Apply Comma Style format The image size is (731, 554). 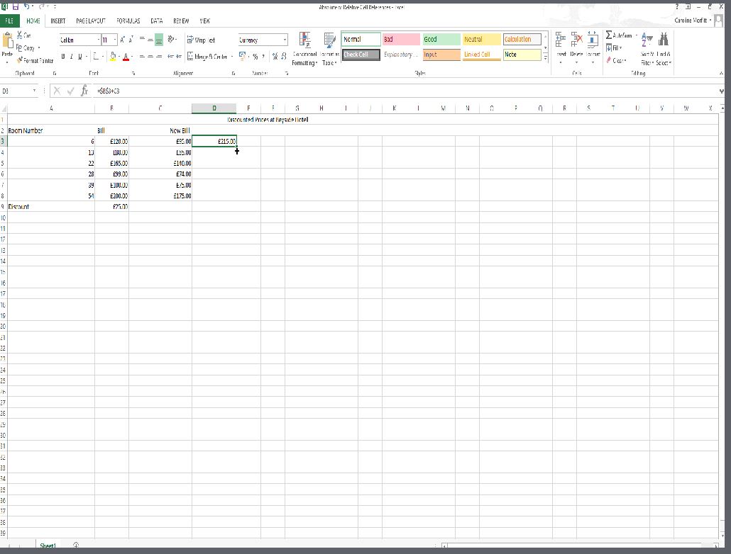pyautogui.click(x=263, y=57)
